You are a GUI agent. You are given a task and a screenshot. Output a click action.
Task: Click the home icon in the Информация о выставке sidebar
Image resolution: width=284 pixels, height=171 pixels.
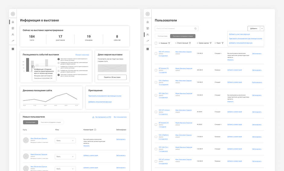(13, 22)
